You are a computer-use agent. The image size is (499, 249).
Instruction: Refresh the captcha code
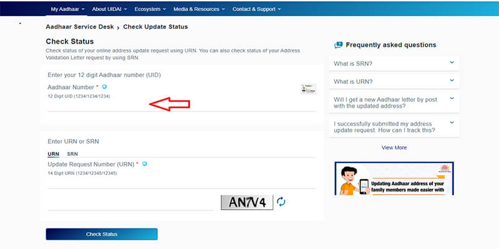pyautogui.click(x=281, y=202)
